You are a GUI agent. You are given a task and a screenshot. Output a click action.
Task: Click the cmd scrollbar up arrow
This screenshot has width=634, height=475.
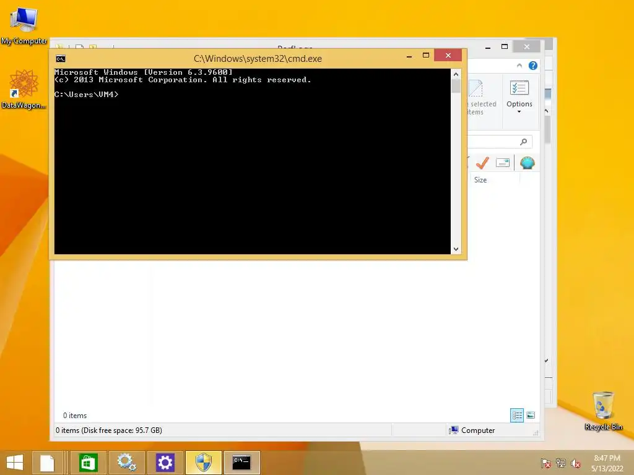456,74
